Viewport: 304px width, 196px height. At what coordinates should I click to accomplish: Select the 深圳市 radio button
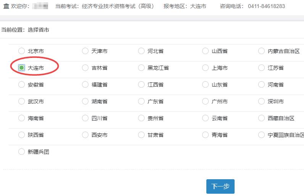point(261,101)
